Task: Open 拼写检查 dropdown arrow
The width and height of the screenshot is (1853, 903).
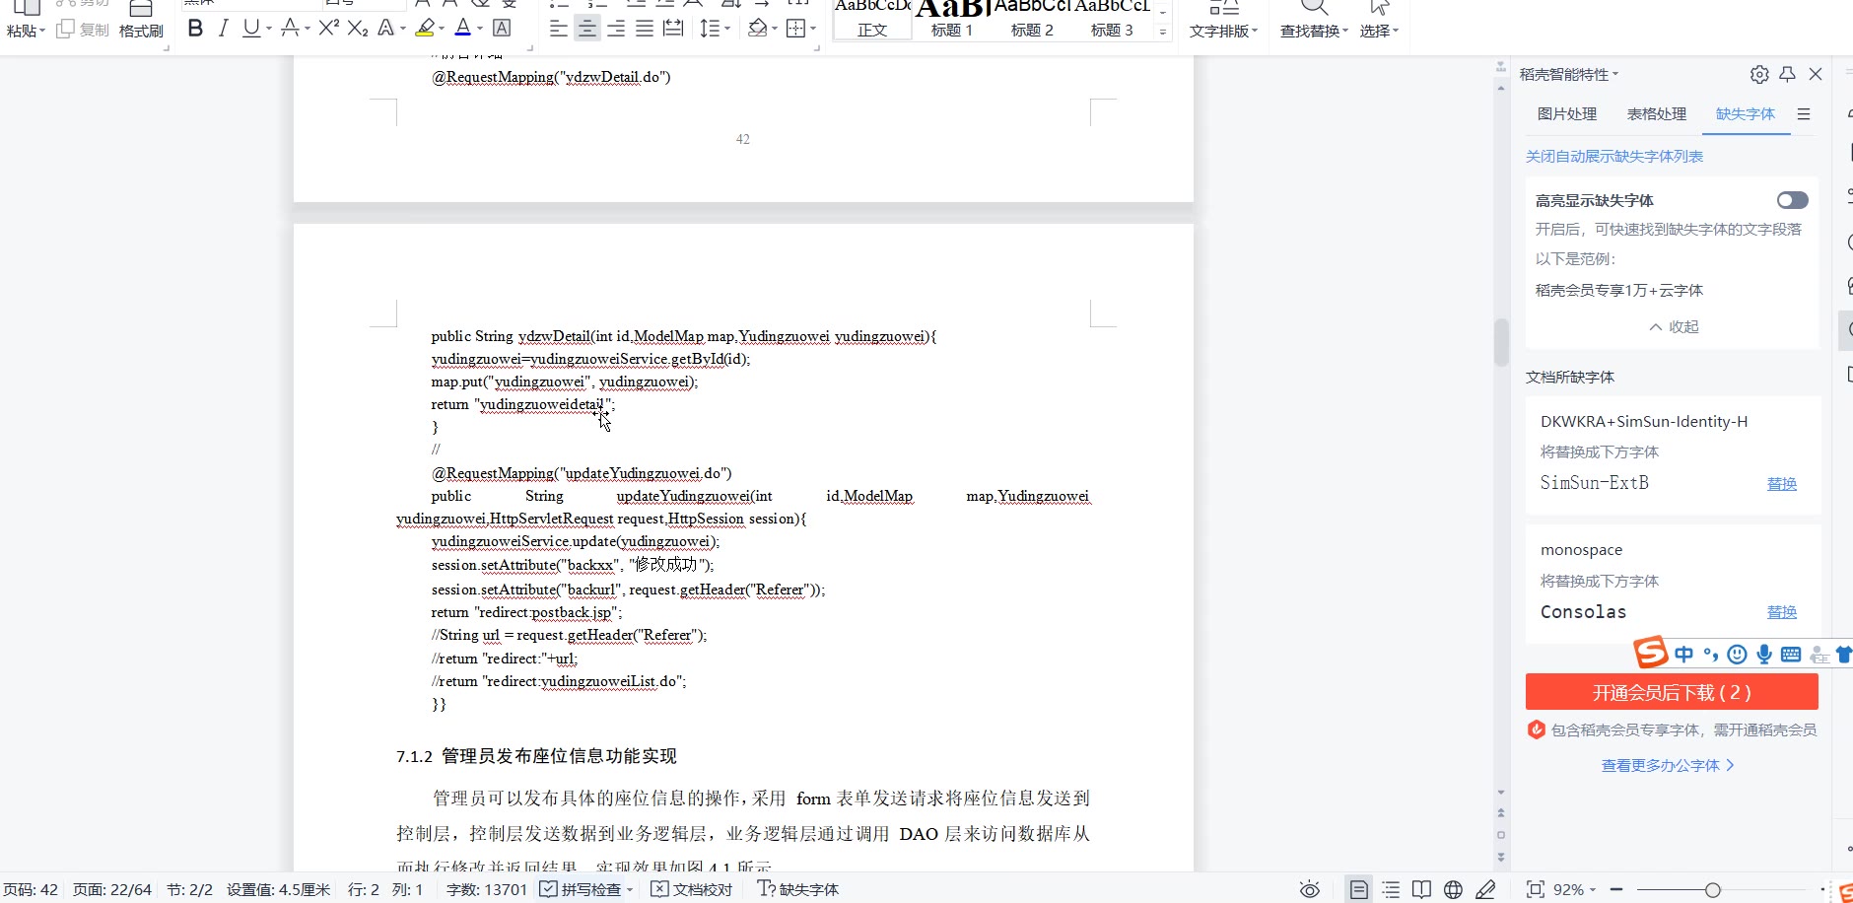Action: (x=630, y=890)
